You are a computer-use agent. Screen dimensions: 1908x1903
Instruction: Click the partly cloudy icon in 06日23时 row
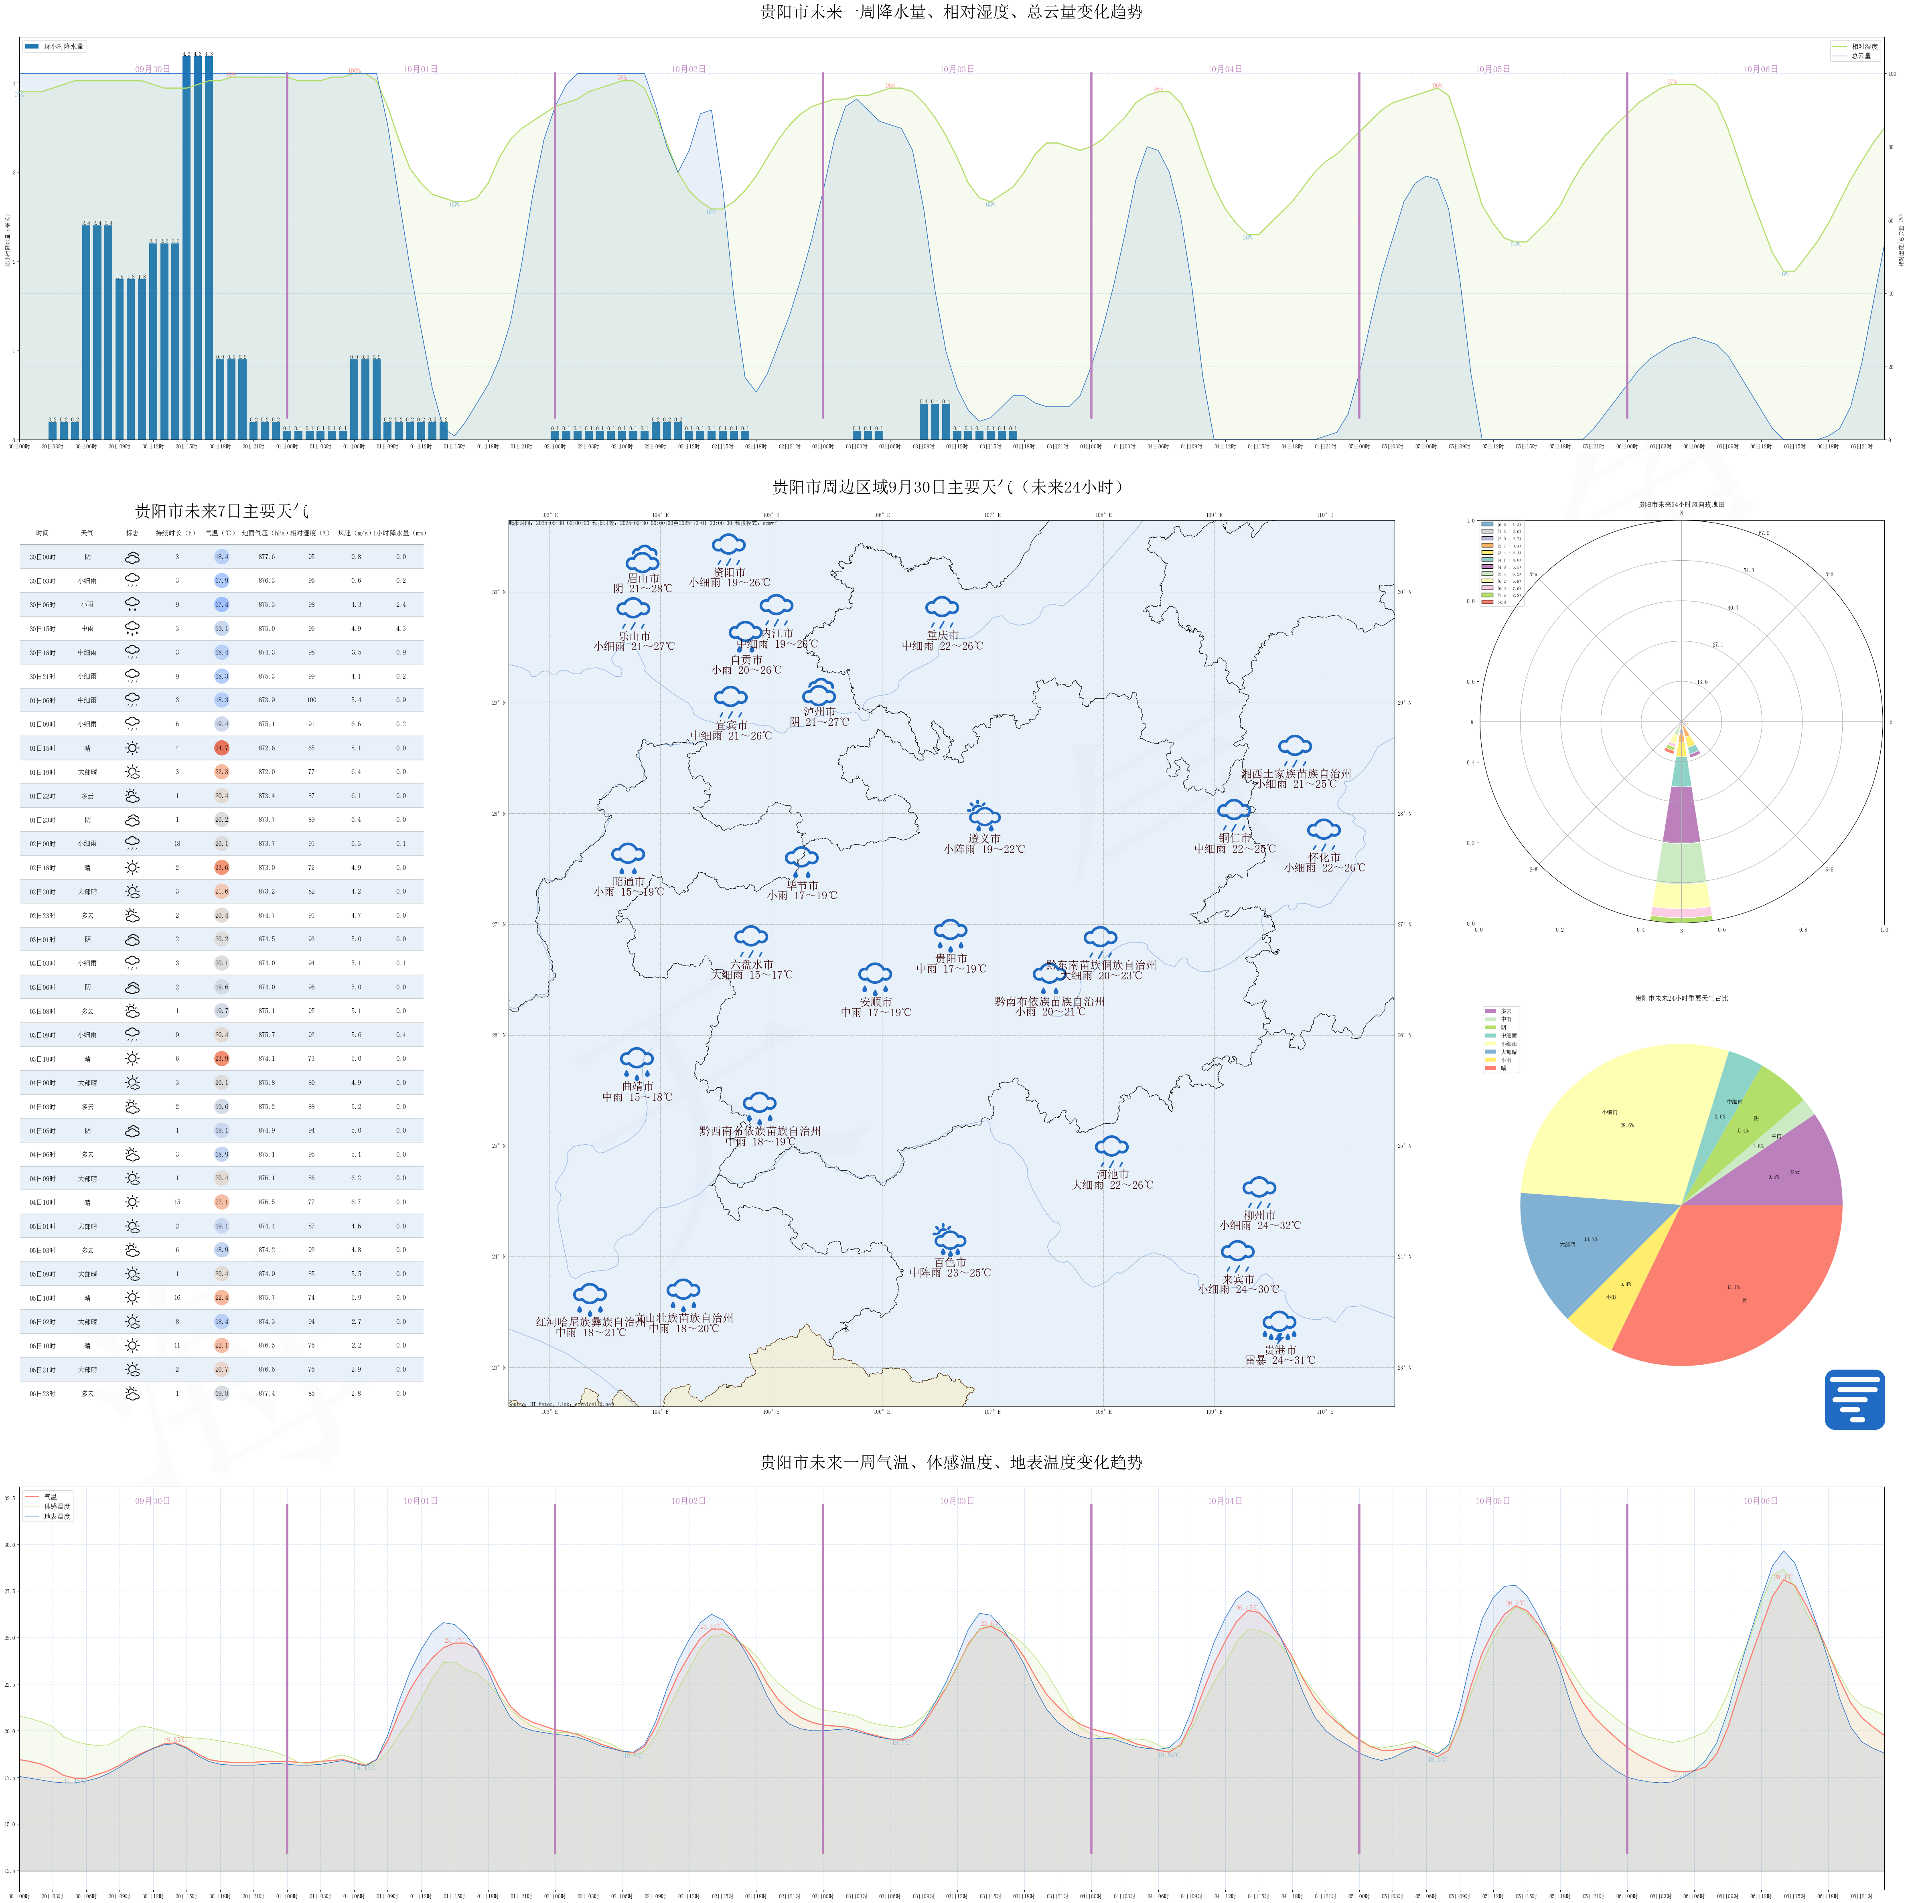click(x=132, y=1393)
